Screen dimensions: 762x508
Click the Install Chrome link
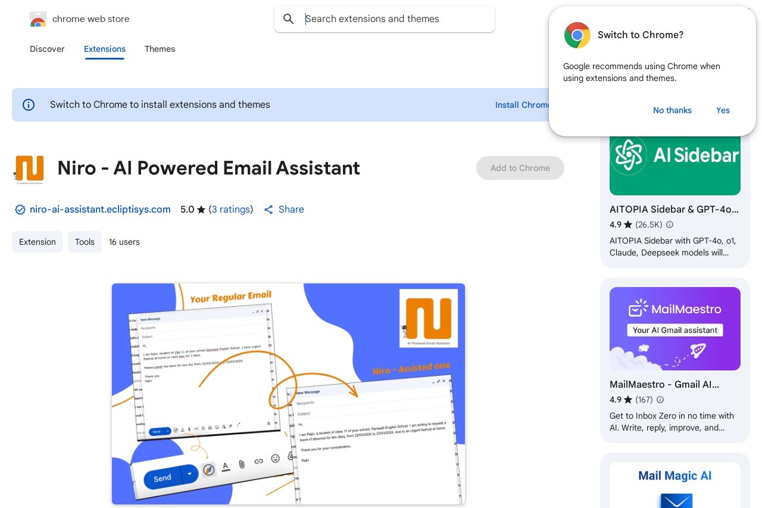click(523, 105)
